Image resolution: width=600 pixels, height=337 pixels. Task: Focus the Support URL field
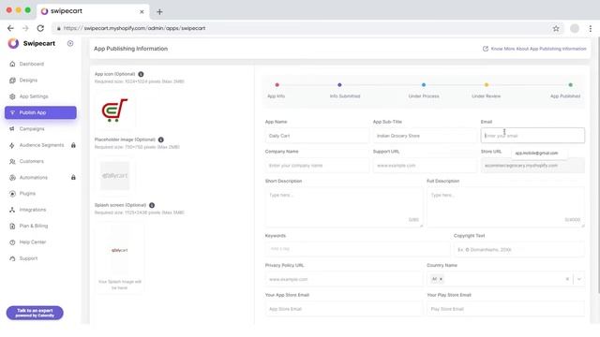pos(425,166)
